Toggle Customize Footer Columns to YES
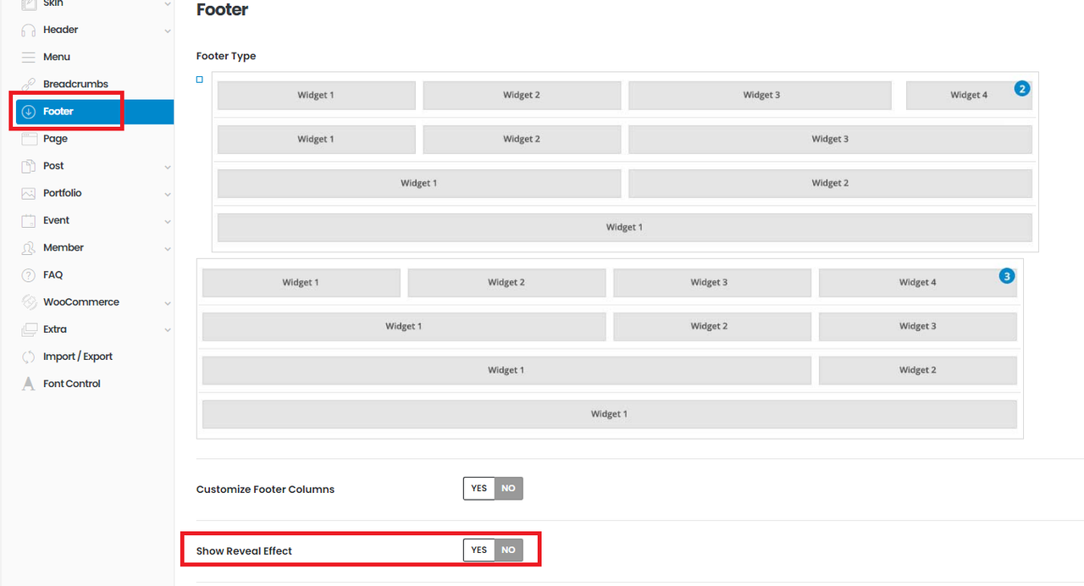This screenshot has width=1084, height=586. pyautogui.click(x=479, y=489)
